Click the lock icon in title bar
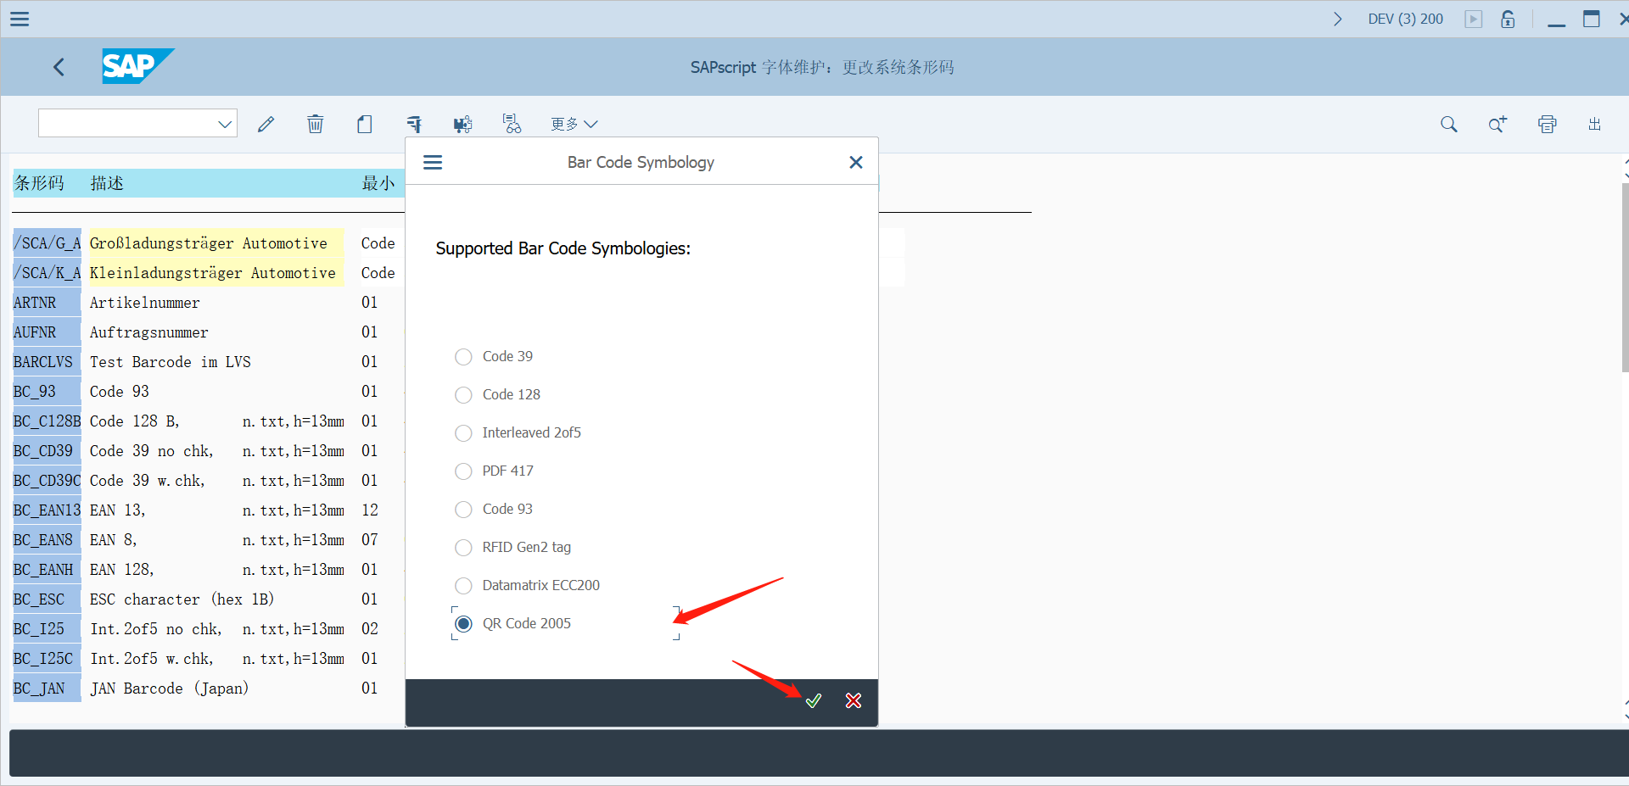 (1508, 19)
